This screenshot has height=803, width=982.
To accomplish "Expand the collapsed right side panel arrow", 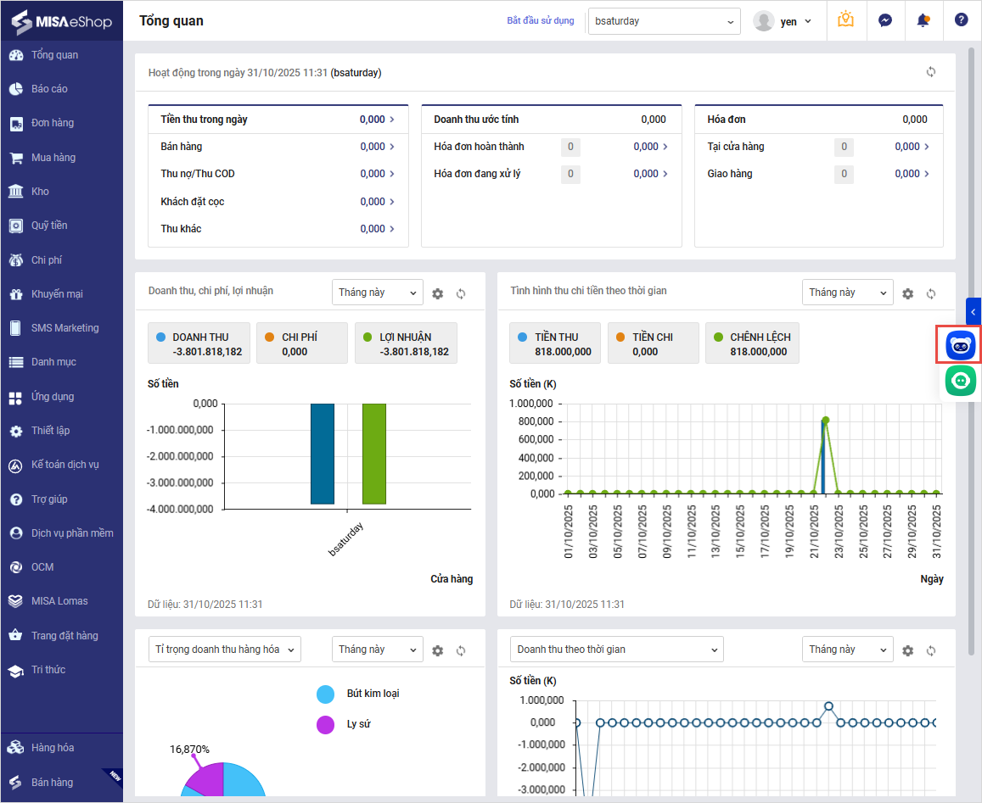I will (x=974, y=312).
